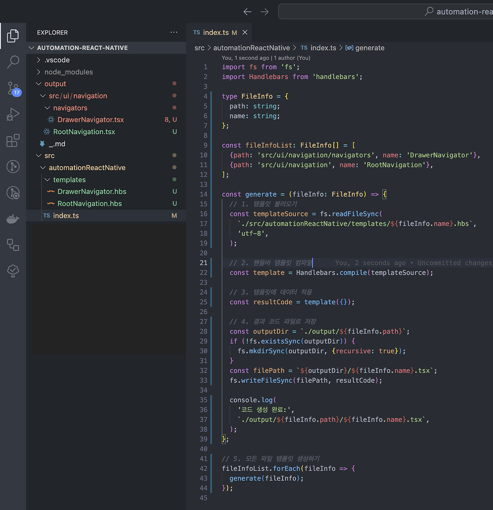Collapse the top-level src folder
Viewport: 493px width, 510px height.
39,155
